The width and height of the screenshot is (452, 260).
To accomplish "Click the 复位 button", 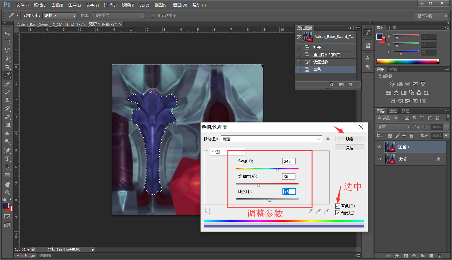I will coord(350,148).
